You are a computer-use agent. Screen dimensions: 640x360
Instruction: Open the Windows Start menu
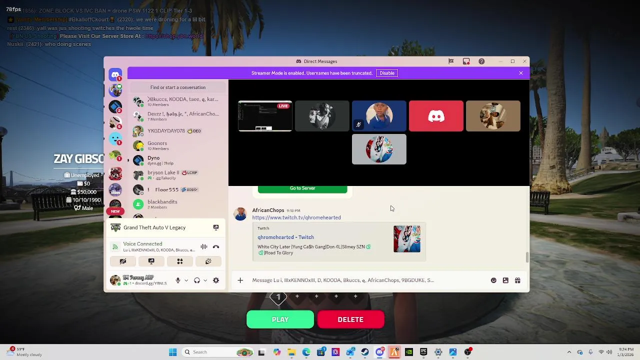click(x=172, y=352)
